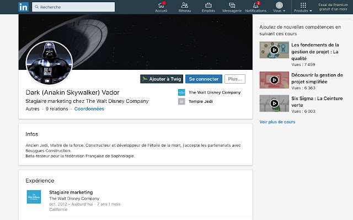
Task: Open course title Découvrir la gestion de projet simplifiée
Action: [x=317, y=78]
